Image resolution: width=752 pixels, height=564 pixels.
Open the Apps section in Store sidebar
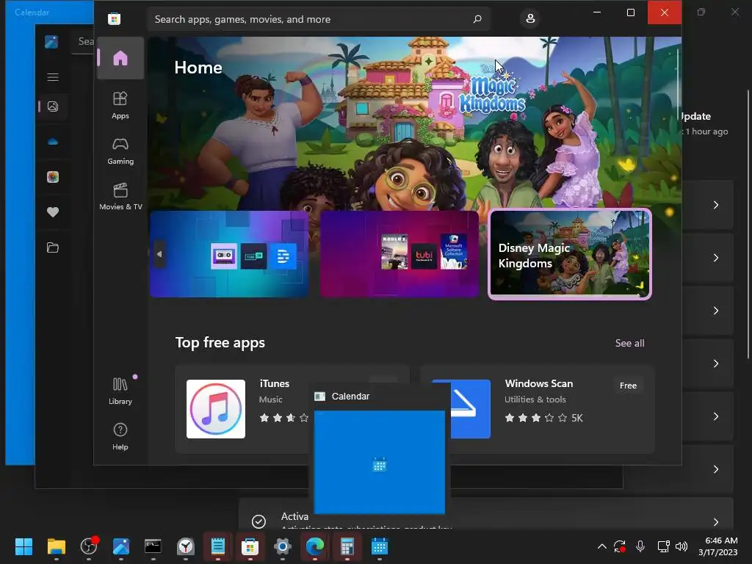120,105
